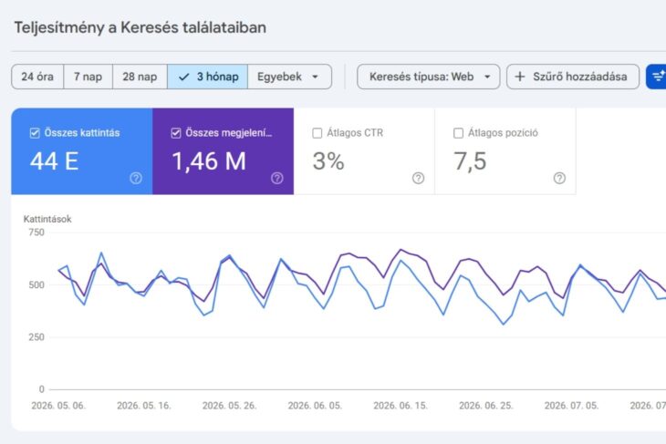The image size is (666, 444).
Task: Click the 2026. 05. 06. date label
Action: click(58, 406)
